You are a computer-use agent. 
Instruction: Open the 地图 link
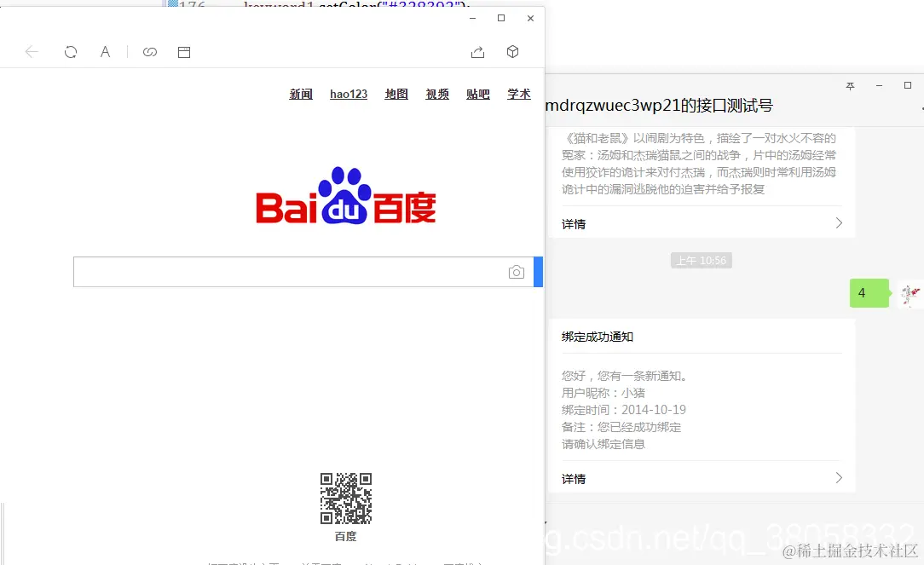click(x=396, y=95)
